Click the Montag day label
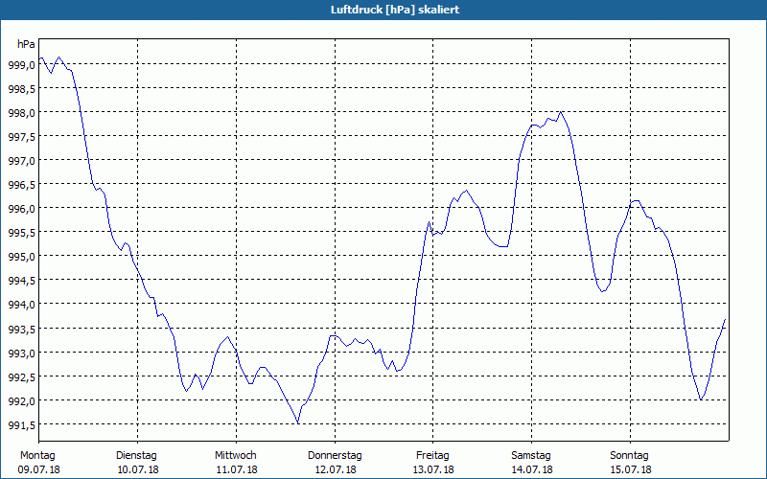The image size is (767, 479). [37, 456]
